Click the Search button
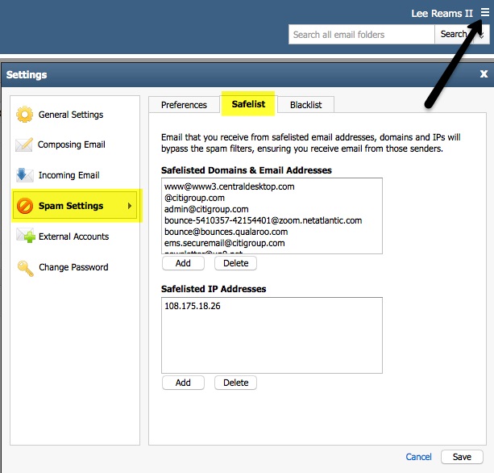Image resolution: width=494 pixels, height=473 pixels. [454, 34]
